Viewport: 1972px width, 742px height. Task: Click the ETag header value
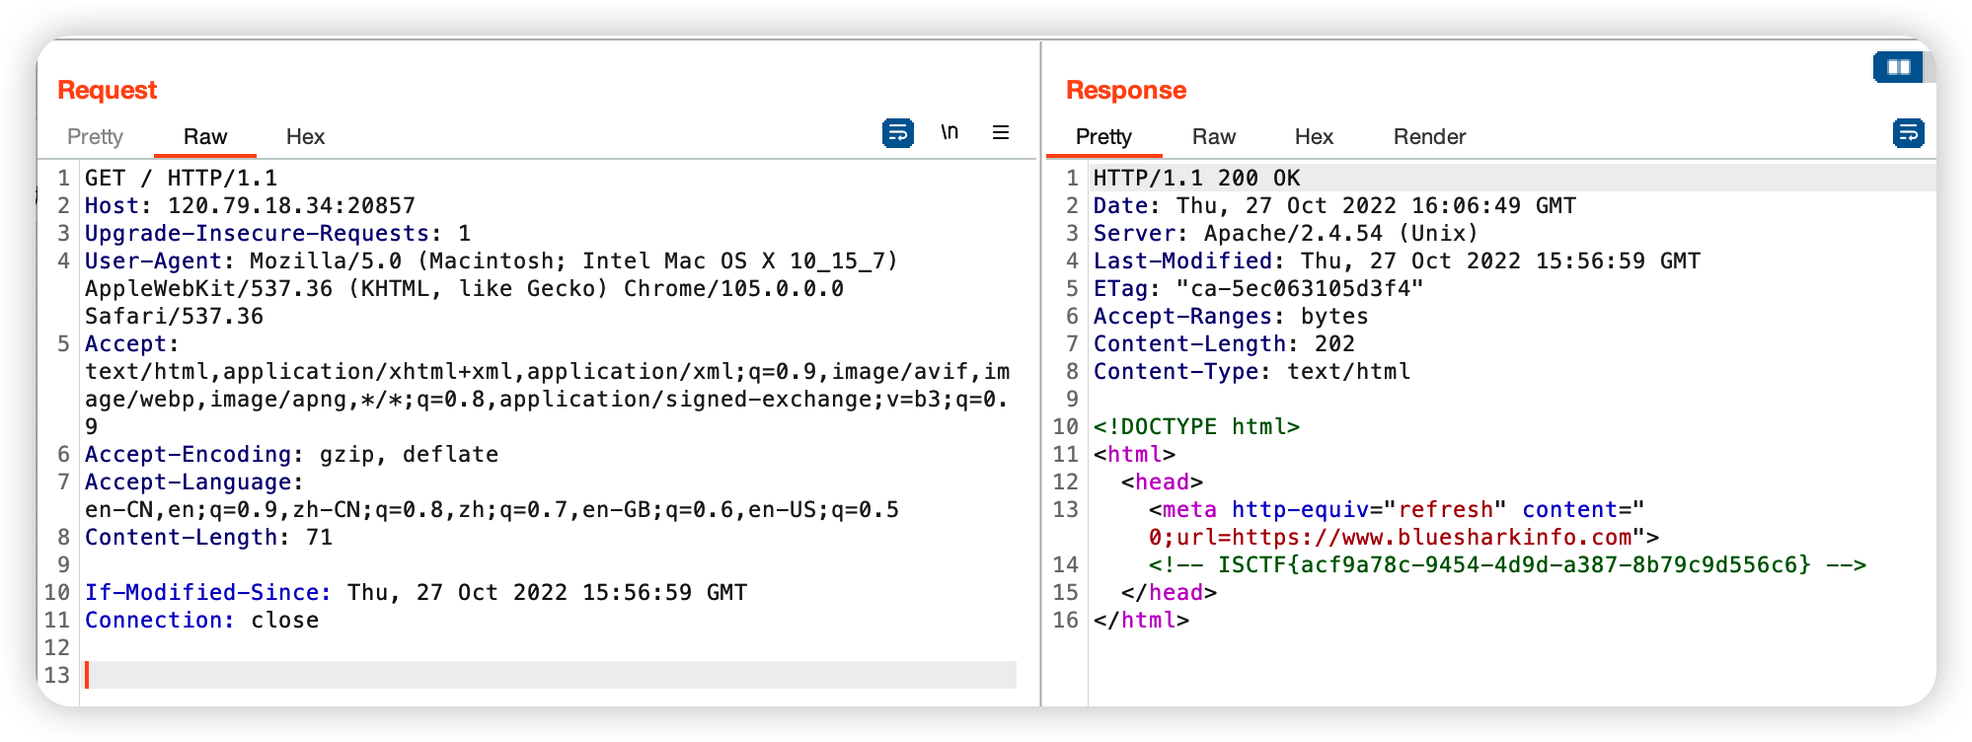(x=1300, y=288)
